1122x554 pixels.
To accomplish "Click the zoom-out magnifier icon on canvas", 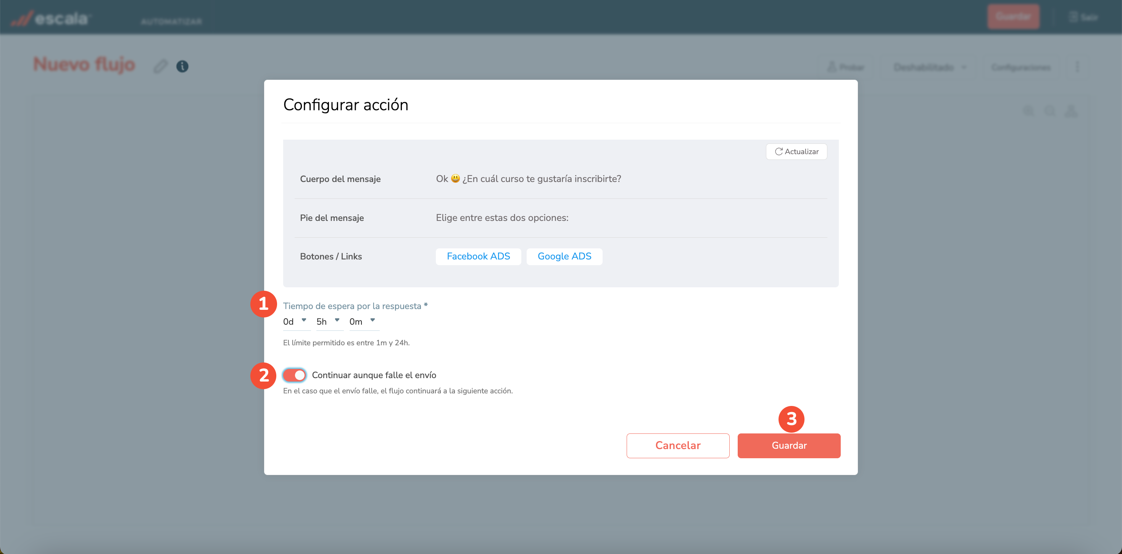I will 1050,111.
